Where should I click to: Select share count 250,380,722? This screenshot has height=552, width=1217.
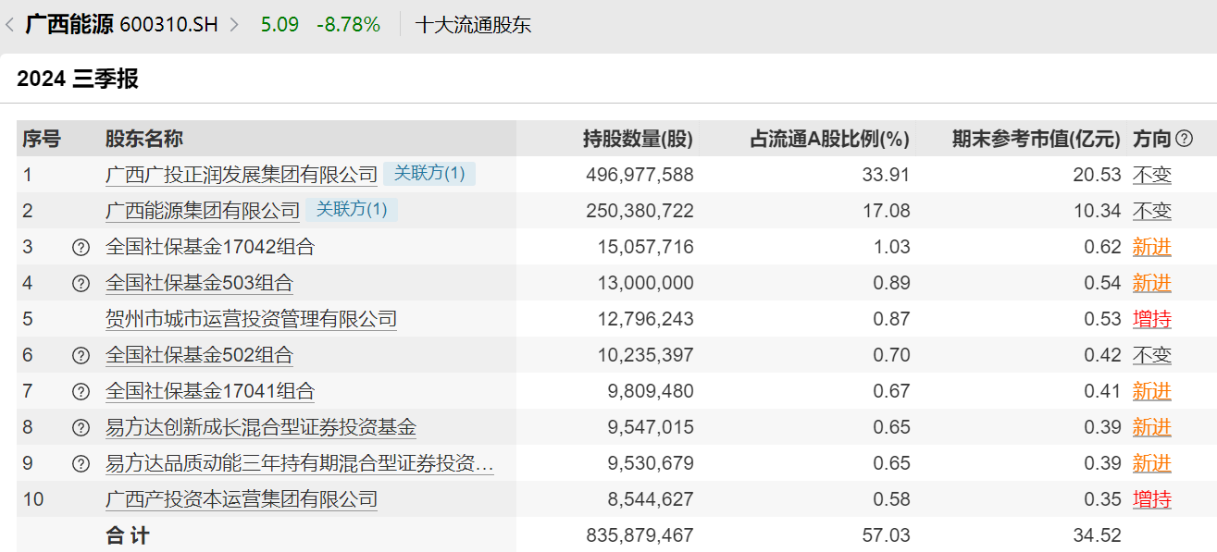coord(640,211)
